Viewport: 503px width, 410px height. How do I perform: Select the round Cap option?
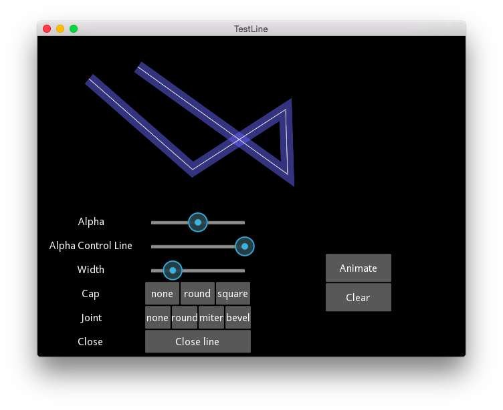pyautogui.click(x=197, y=293)
